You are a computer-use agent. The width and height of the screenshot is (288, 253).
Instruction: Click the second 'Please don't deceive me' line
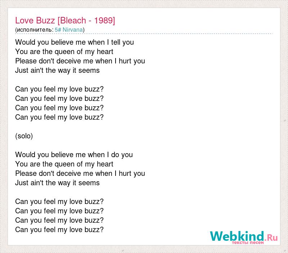coord(80,174)
